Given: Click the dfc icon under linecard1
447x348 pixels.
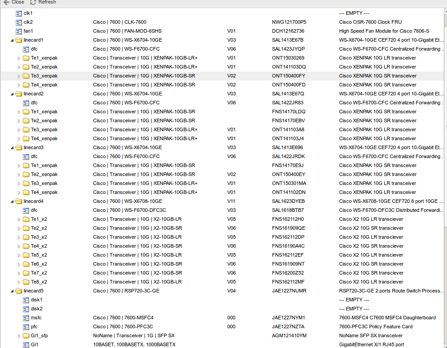Looking at the screenshot, I should click(x=26, y=49).
